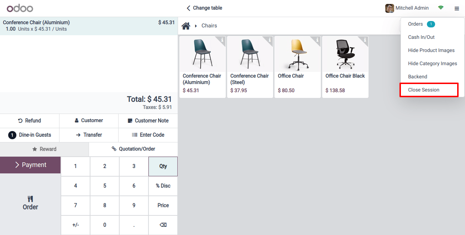The width and height of the screenshot is (465, 235).
Task: Click the Customer Note button
Action: 148,121
